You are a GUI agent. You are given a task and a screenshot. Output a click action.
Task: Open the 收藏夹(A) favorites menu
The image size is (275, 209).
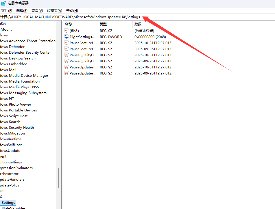pyautogui.click(x=54, y=11)
